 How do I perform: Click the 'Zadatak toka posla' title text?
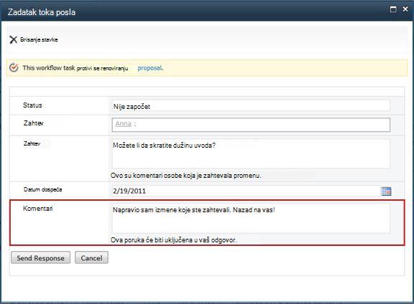coord(42,12)
